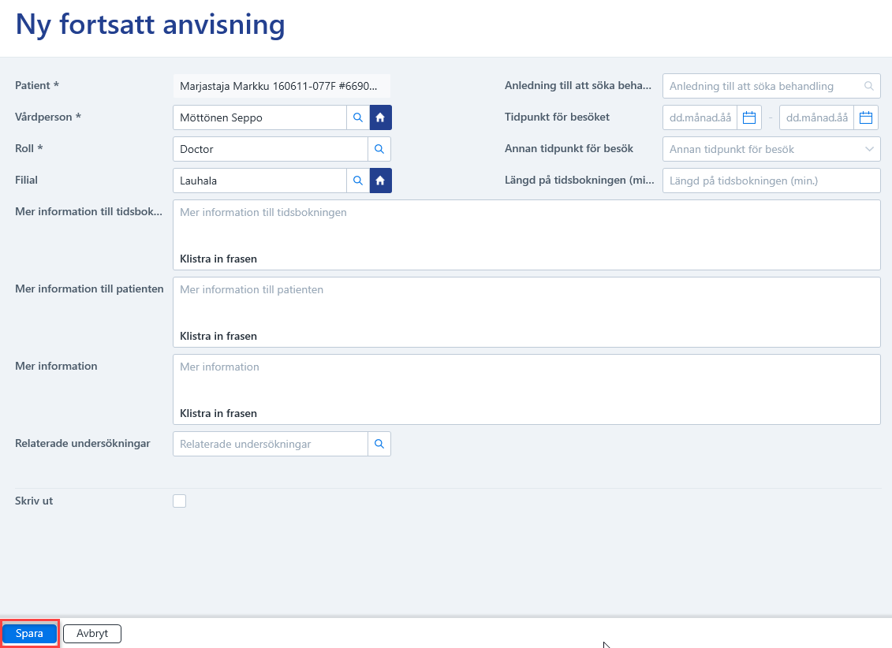Screen dimensions: 892x648
Task: Click the home icon next to Filial
Action: 381,181
